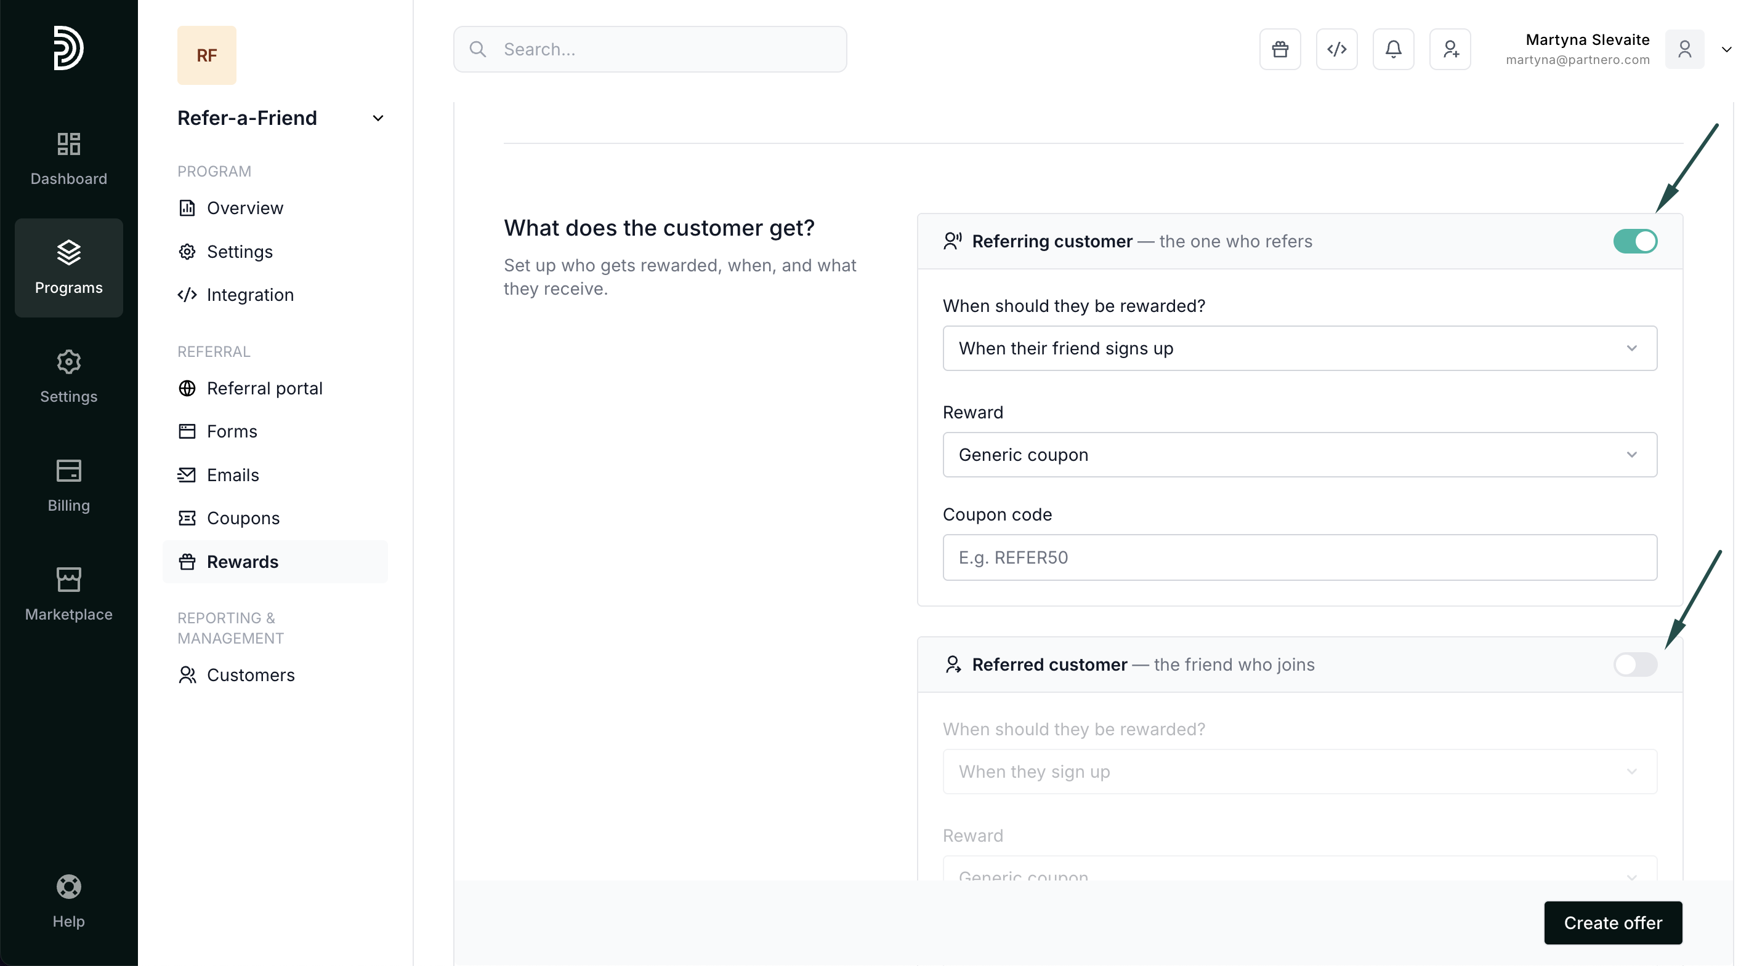Open the notifications bell
The width and height of the screenshot is (1749, 966).
[x=1393, y=49]
